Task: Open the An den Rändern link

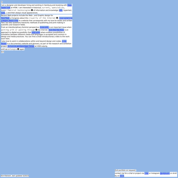Action: [64, 41]
